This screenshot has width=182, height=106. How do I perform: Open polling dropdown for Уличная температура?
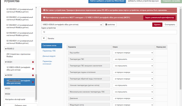pyautogui.click(x=133, y=85)
